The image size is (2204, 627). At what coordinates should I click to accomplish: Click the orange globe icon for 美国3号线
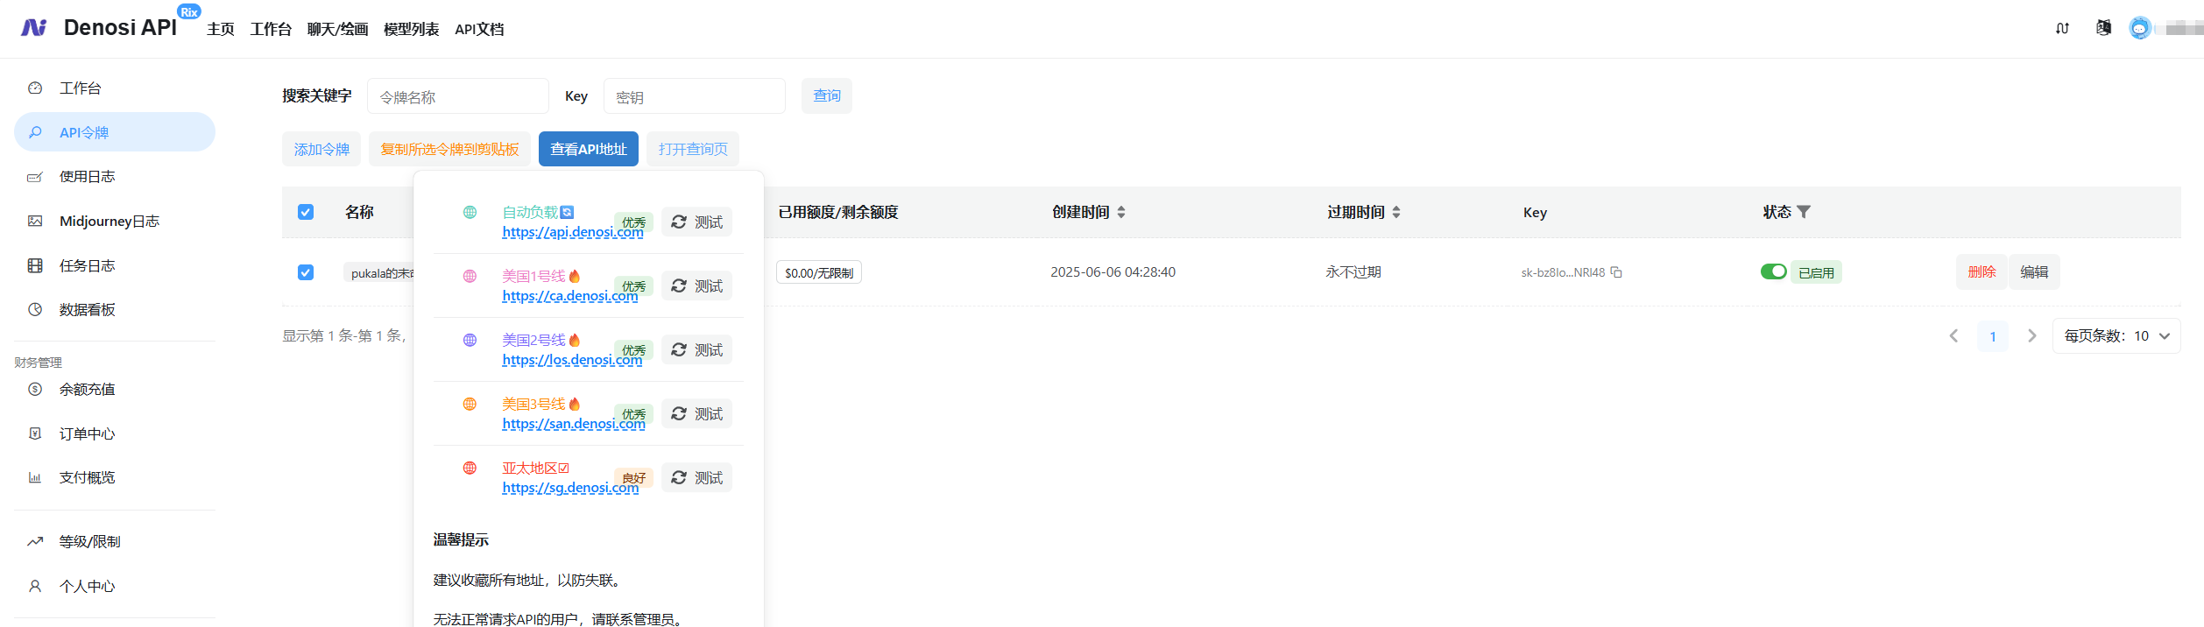click(x=470, y=404)
